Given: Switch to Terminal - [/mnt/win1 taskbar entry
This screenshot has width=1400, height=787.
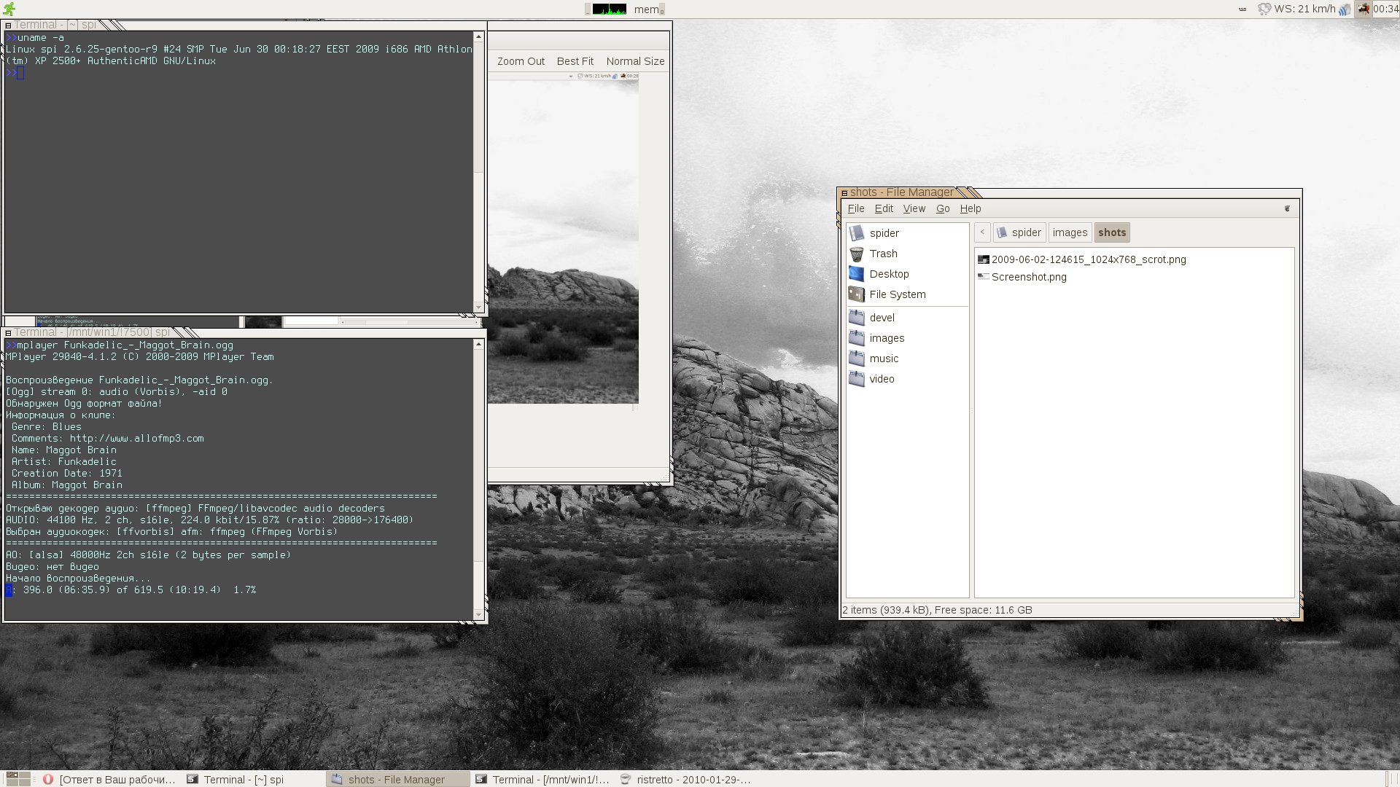Looking at the screenshot, I should (x=542, y=779).
